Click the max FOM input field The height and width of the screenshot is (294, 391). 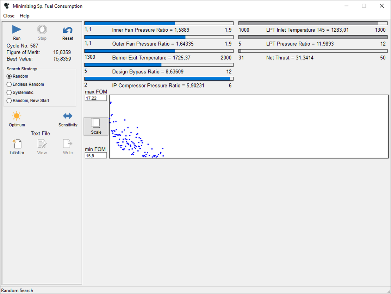click(95, 98)
